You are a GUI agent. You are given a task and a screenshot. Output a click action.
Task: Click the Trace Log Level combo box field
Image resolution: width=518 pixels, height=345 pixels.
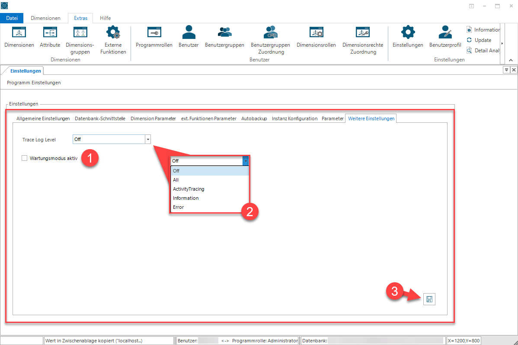[112, 140]
